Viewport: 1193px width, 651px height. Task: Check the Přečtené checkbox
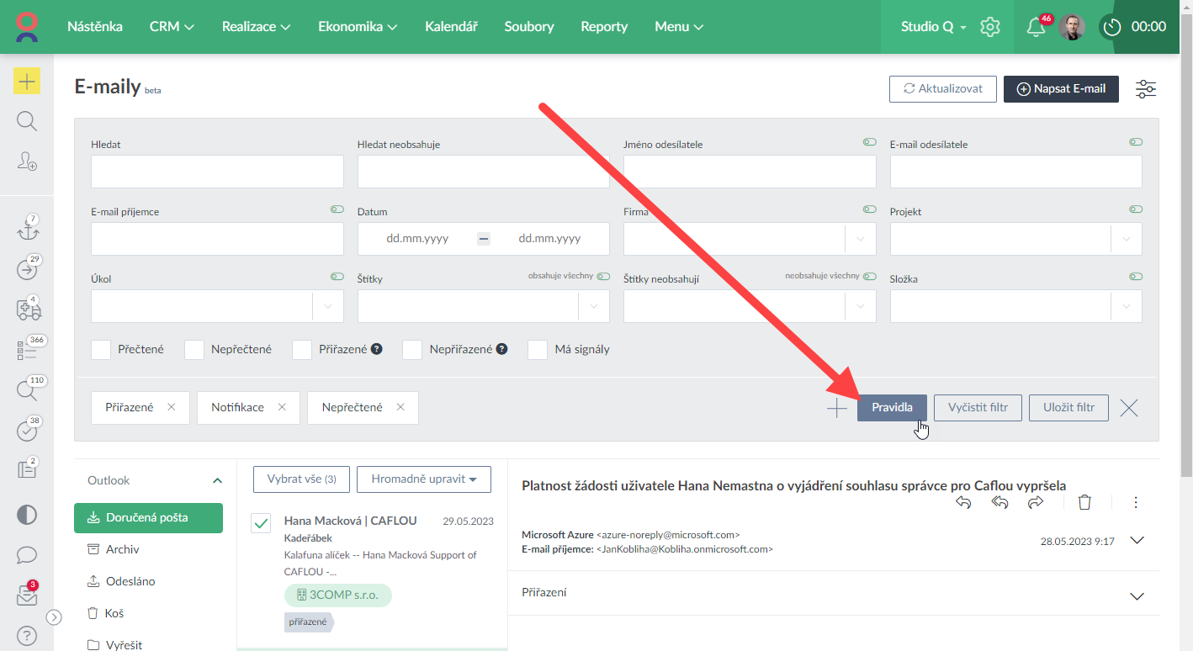click(x=101, y=349)
